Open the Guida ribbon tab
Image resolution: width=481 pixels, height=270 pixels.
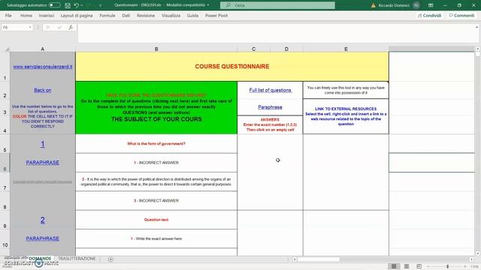tap(192, 15)
